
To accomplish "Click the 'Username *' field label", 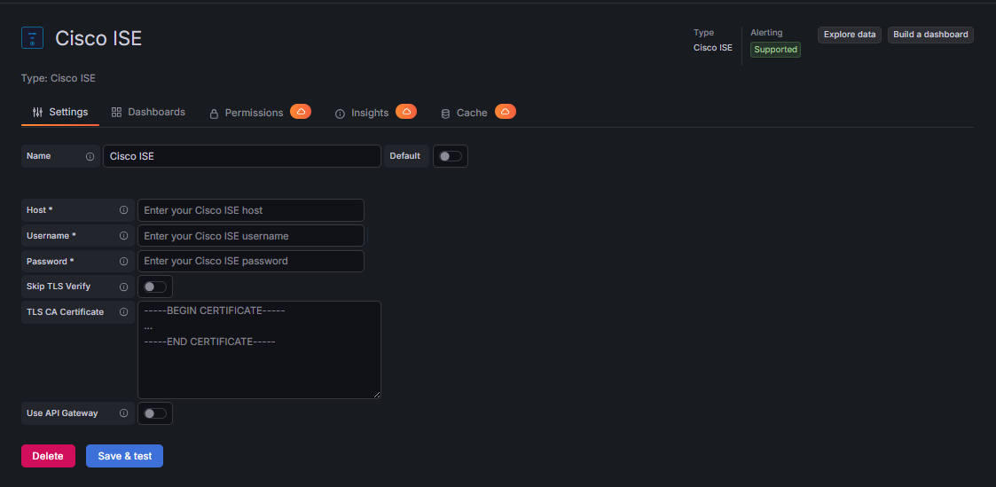I will pyautogui.click(x=51, y=236).
